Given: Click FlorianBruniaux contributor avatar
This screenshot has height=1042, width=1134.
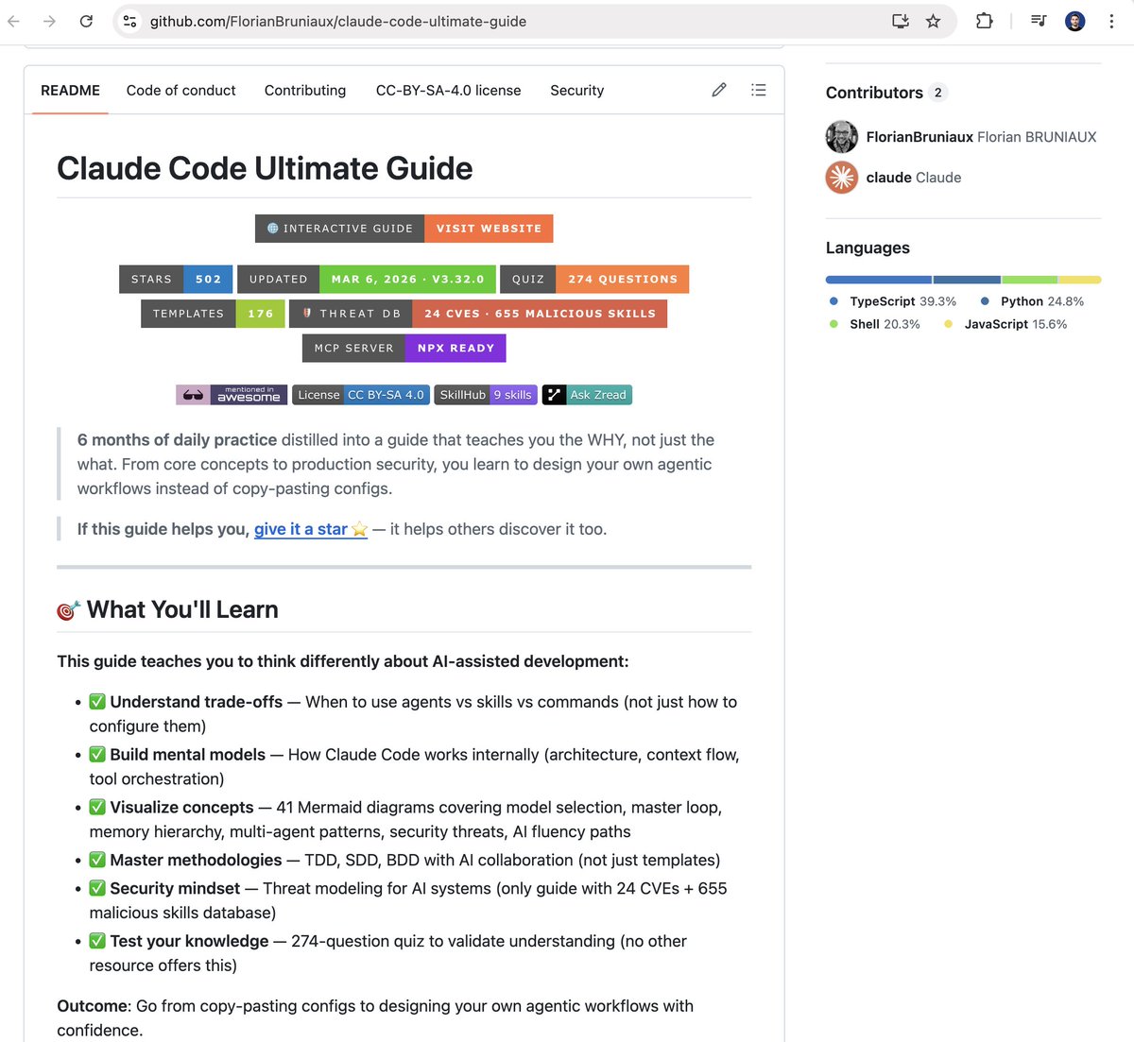Looking at the screenshot, I should (x=841, y=137).
